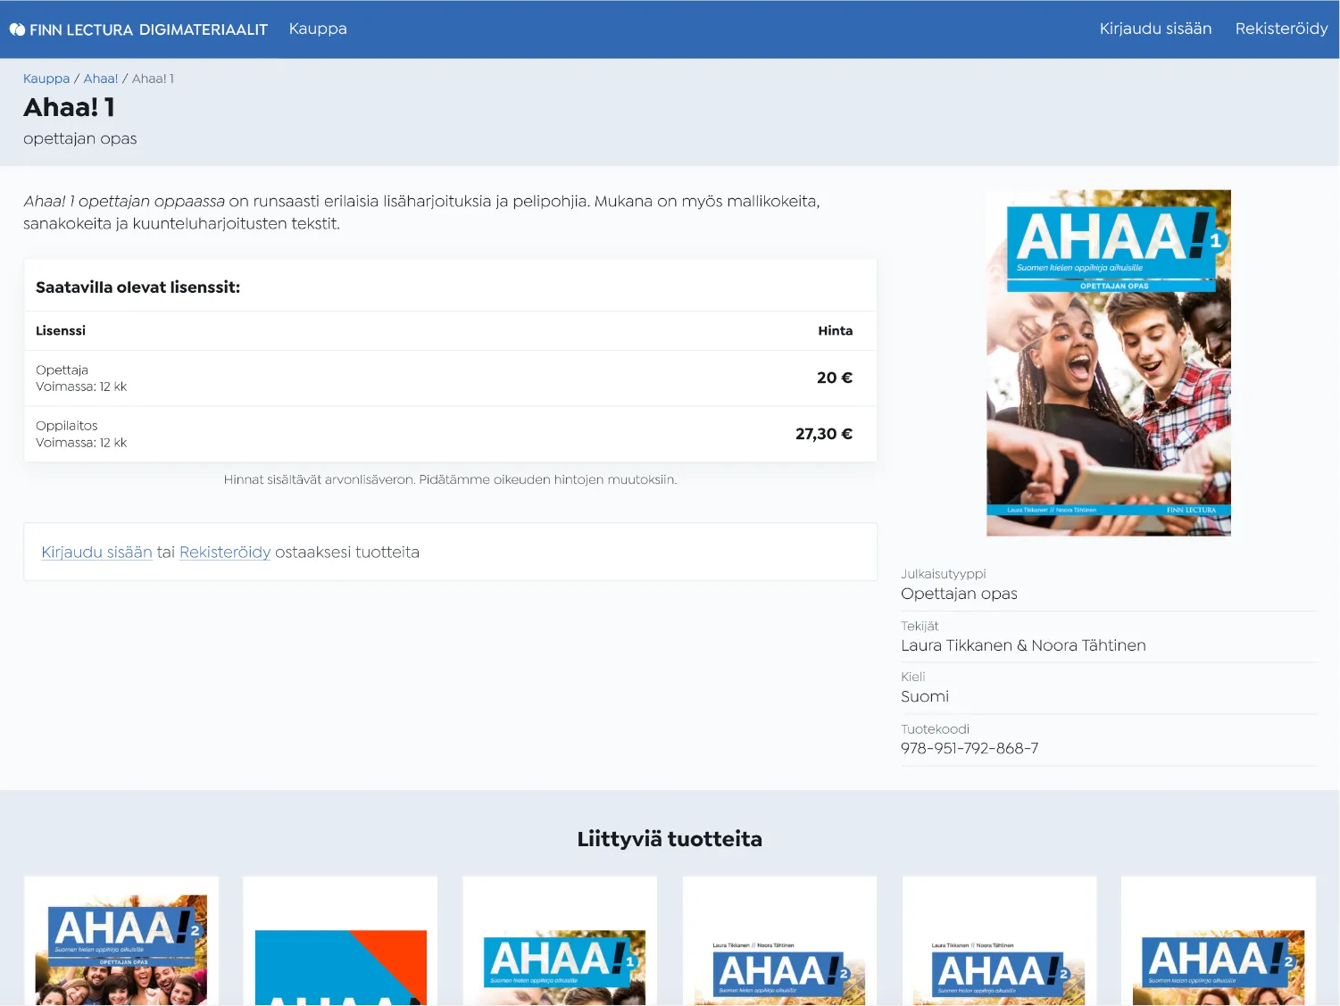Screen dimensions: 1340x1006
Task: Select the Oppilaitos license row
Action: 450,435
